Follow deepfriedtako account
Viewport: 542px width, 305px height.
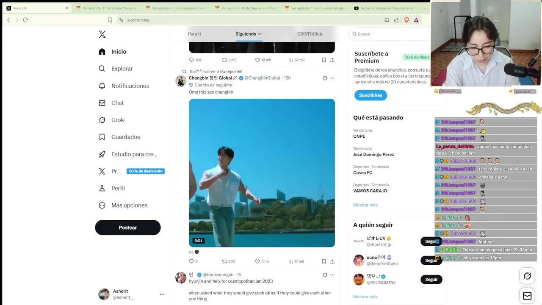click(431, 261)
